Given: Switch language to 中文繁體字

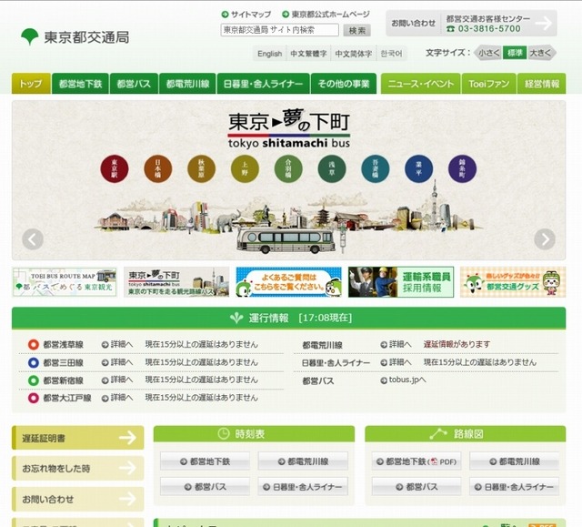Looking at the screenshot, I should [x=308, y=54].
